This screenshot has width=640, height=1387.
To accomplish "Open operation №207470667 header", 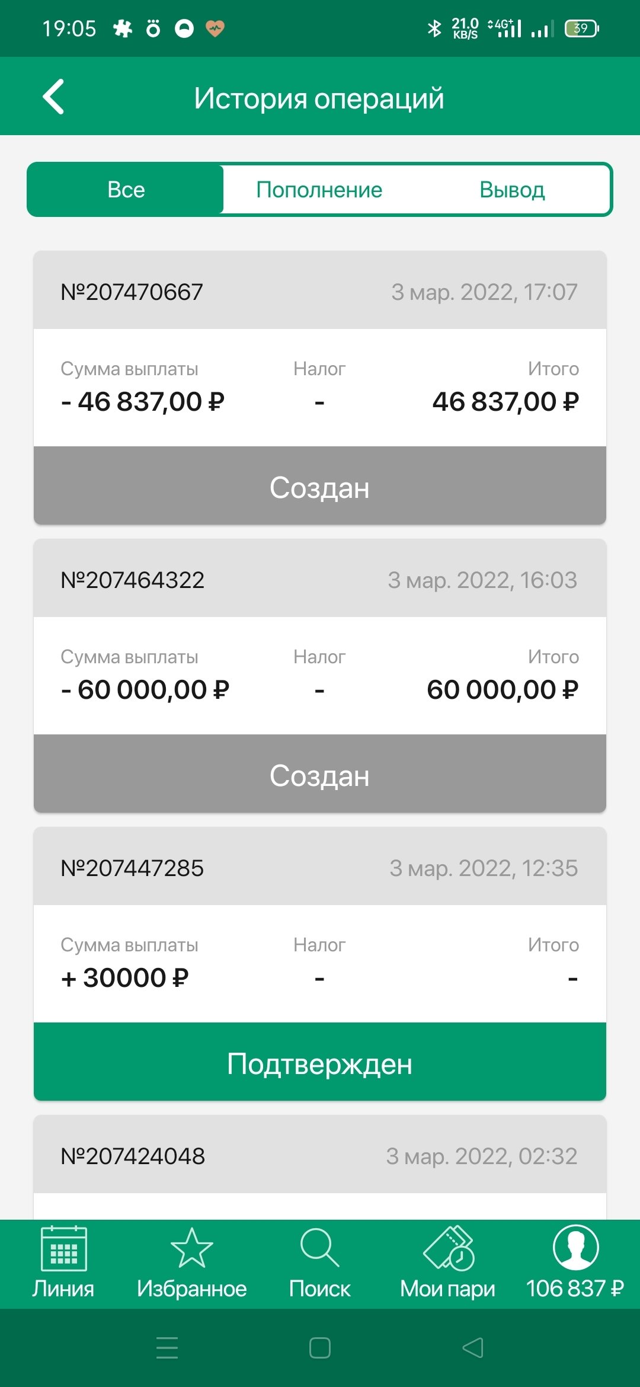I will [319, 291].
